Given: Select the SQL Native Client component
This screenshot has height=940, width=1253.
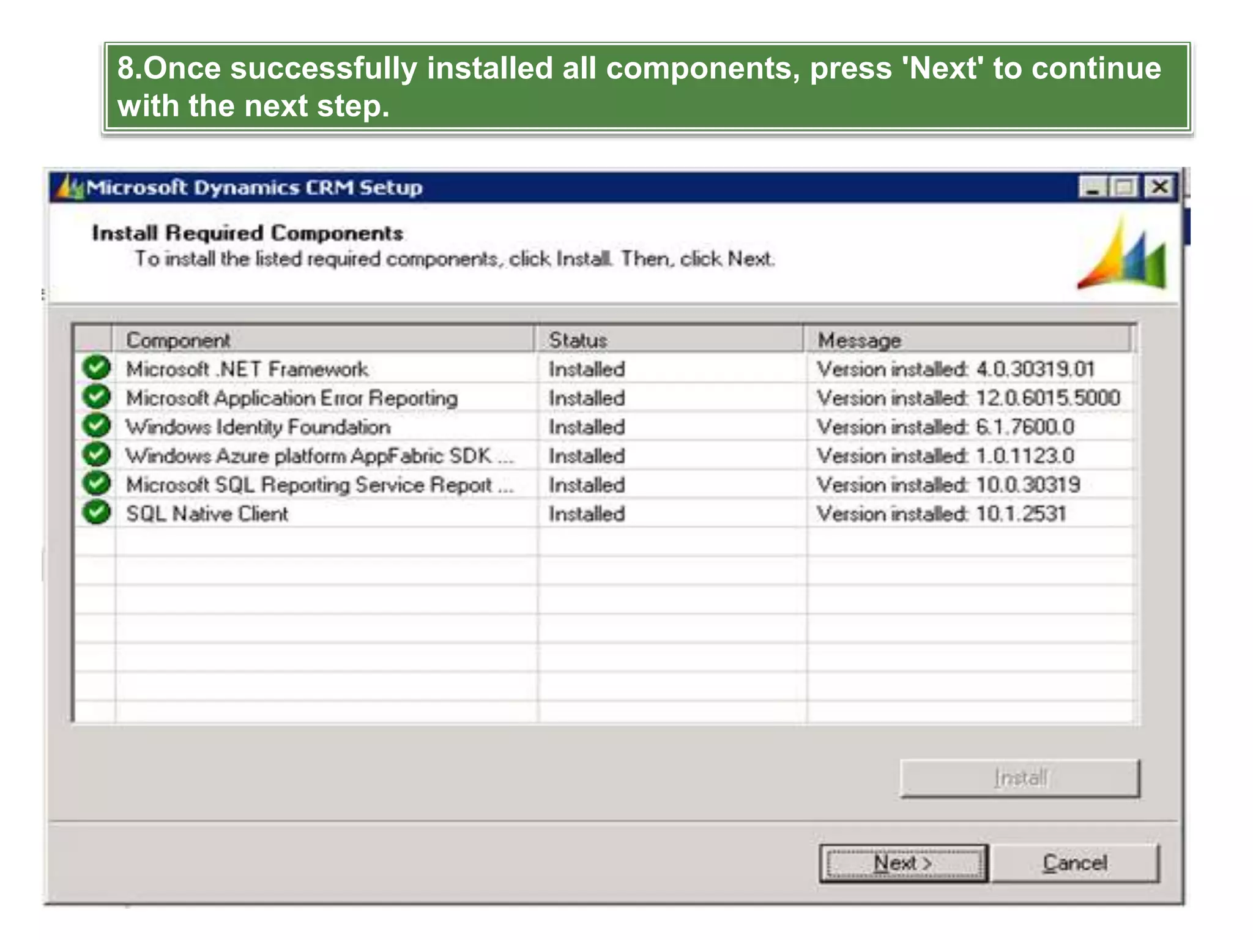Looking at the screenshot, I should click(x=207, y=513).
